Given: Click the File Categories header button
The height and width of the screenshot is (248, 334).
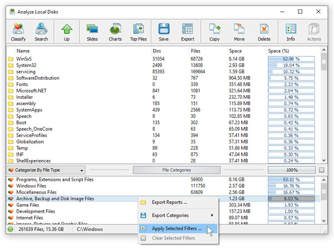Looking at the screenshot, I should pos(176,170).
